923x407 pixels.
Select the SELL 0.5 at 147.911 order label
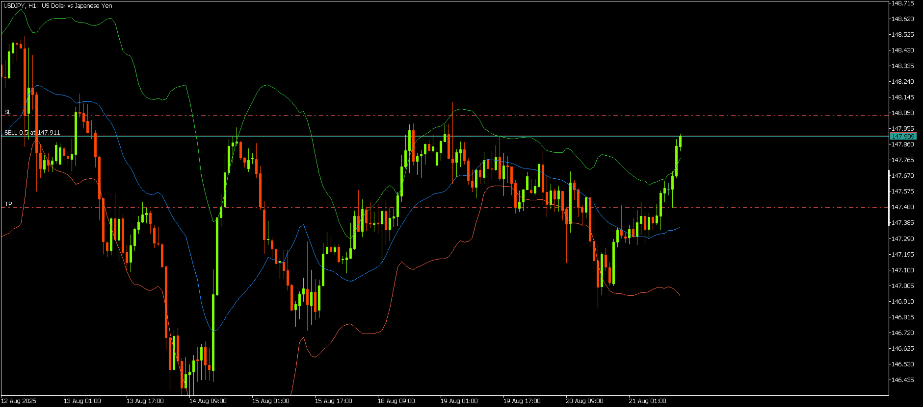[x=32, y=133]
